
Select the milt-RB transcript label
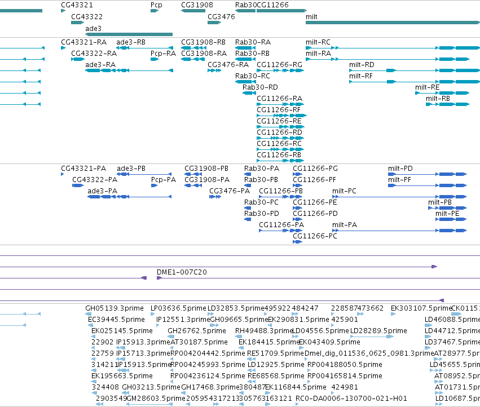pyautogui.click(x=438, y=99)
